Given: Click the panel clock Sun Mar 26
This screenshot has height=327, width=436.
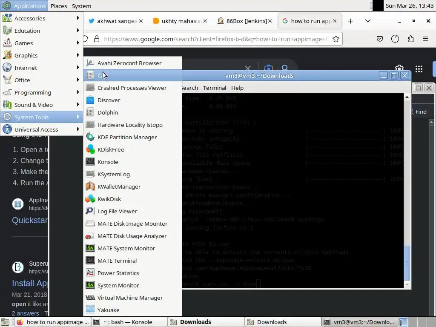Looking at the screenshot, I should [409, 6].
